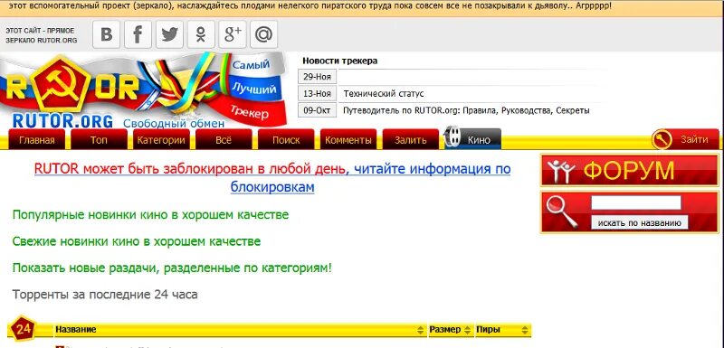Viewport: 724px width, 348px height.
Task: Click Торренты за последние 24 часа text
Action: [x=105, y=295]
